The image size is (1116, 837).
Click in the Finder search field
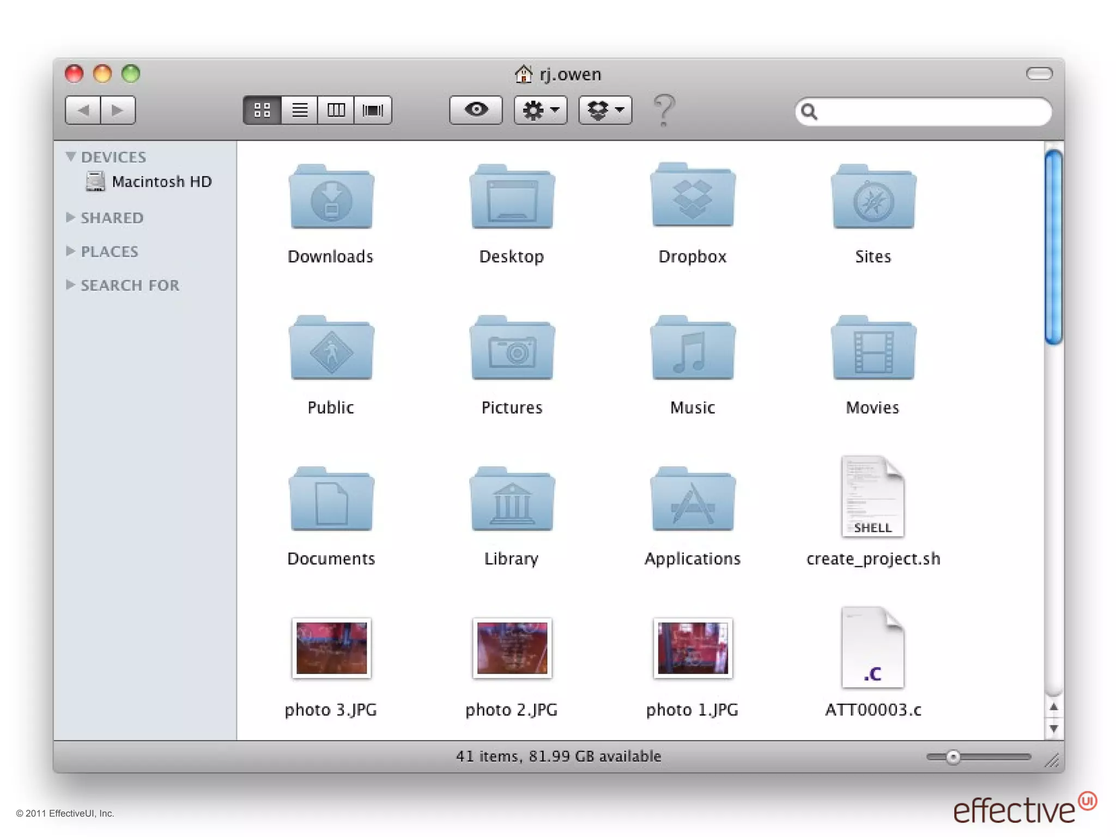(x=932, y=112)
